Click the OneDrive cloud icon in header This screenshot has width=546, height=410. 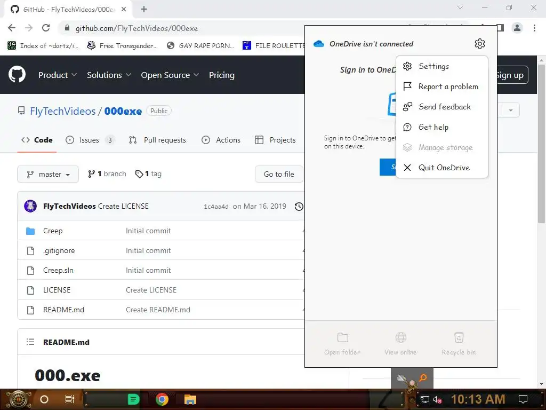pos(319,44)
